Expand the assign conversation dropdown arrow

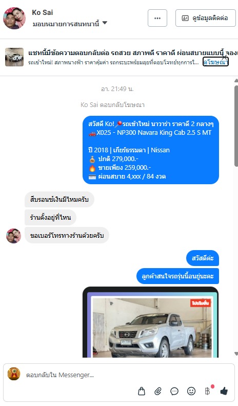[105, 23]
